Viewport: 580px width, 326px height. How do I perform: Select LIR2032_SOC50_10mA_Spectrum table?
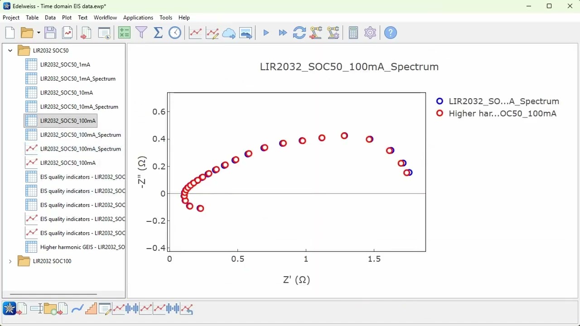coord(79,106)
